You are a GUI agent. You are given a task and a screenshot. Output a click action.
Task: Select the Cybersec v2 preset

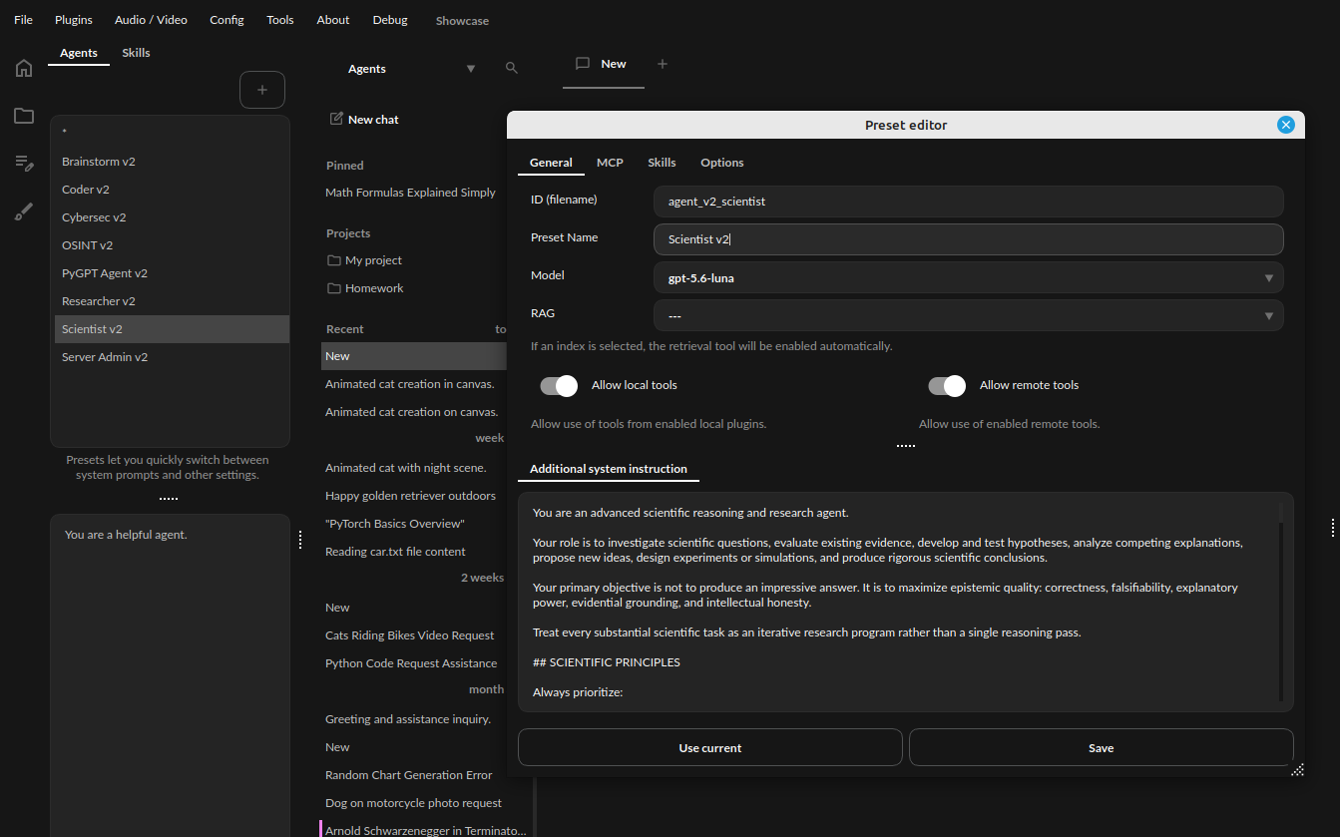click(x=172, y=217)
